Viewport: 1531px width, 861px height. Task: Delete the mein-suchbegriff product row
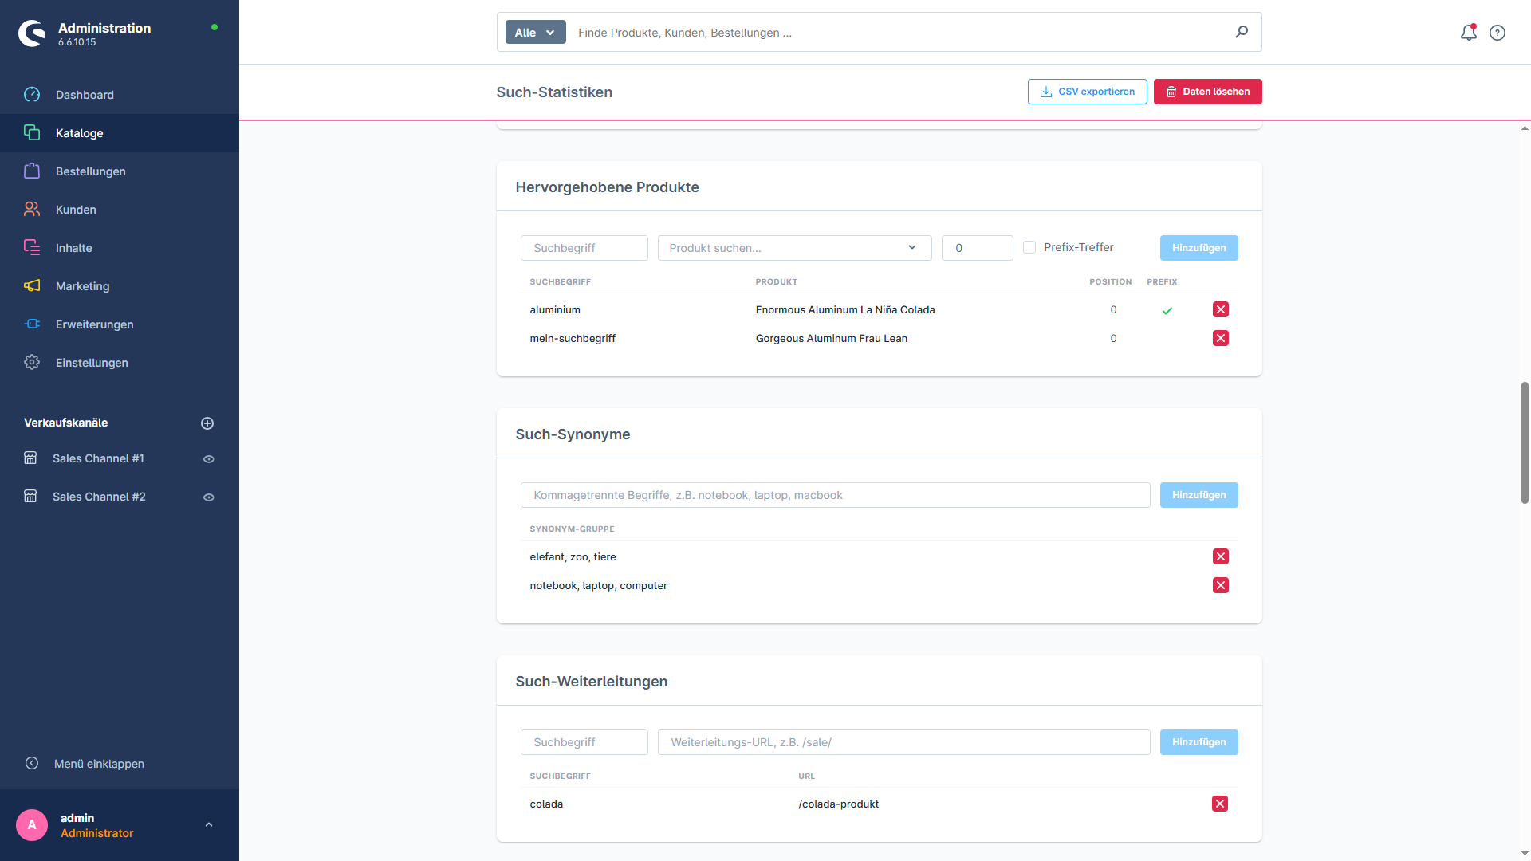1221,338
